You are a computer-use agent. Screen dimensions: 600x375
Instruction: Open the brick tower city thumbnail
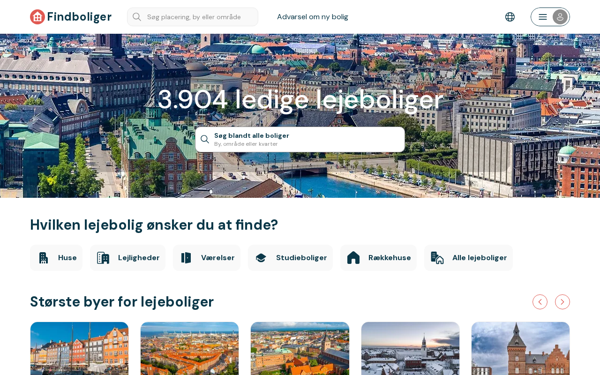pos(520,348)
